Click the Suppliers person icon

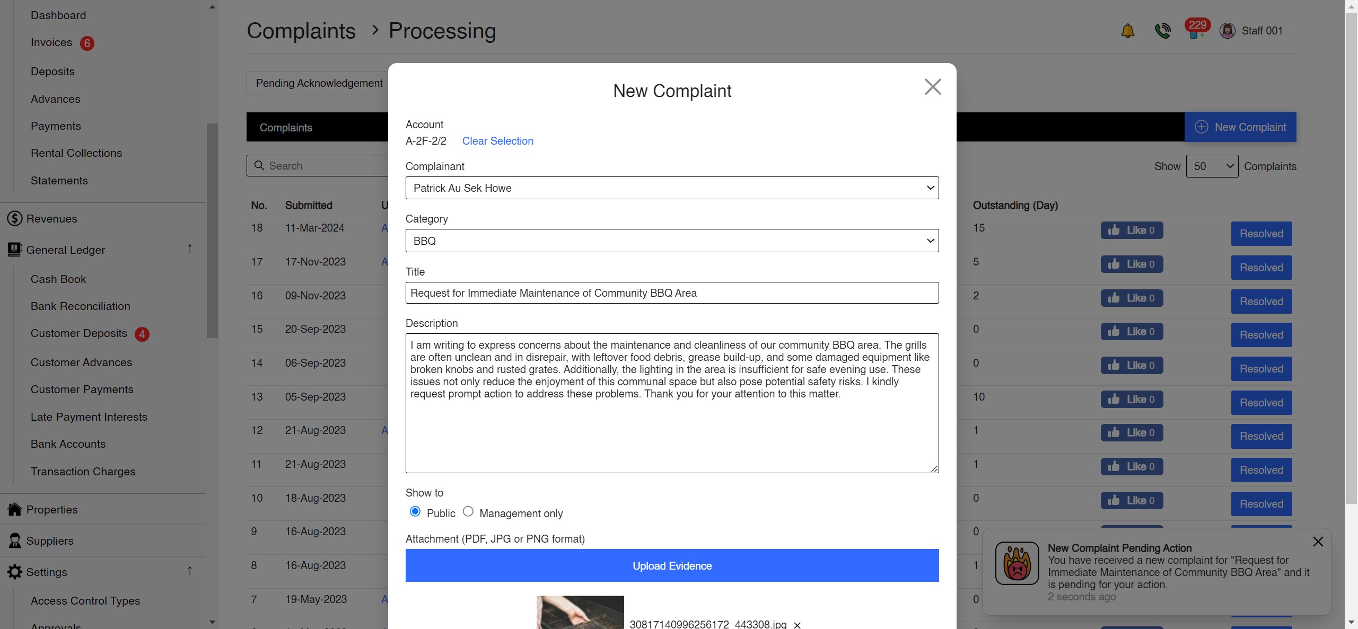click(x=13, y=541)
